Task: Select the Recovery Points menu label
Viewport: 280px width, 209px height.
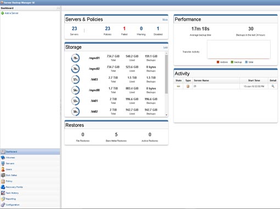Action: (14, 187)
